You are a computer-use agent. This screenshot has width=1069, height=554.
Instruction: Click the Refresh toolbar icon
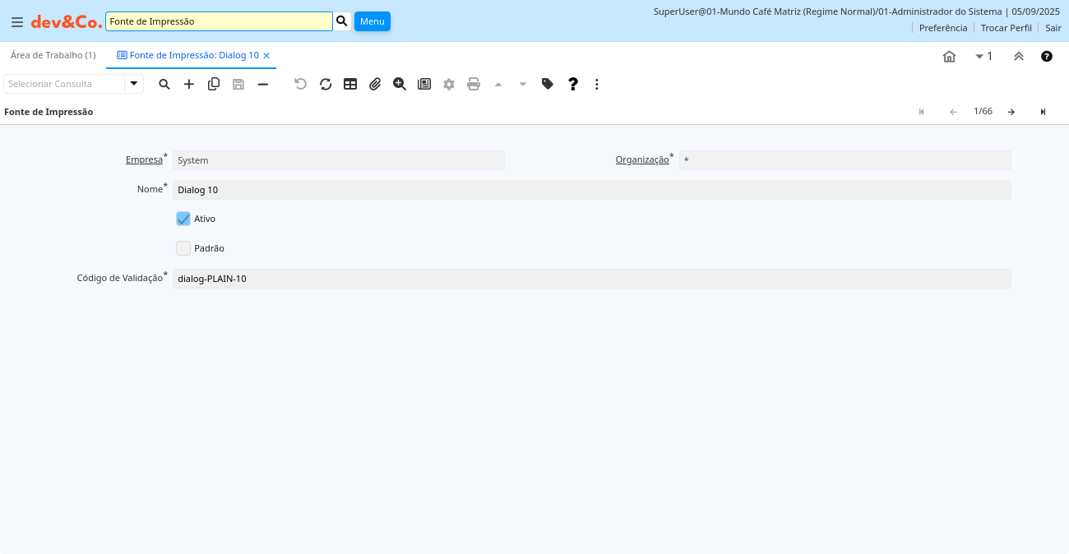[x=326, y=84]
